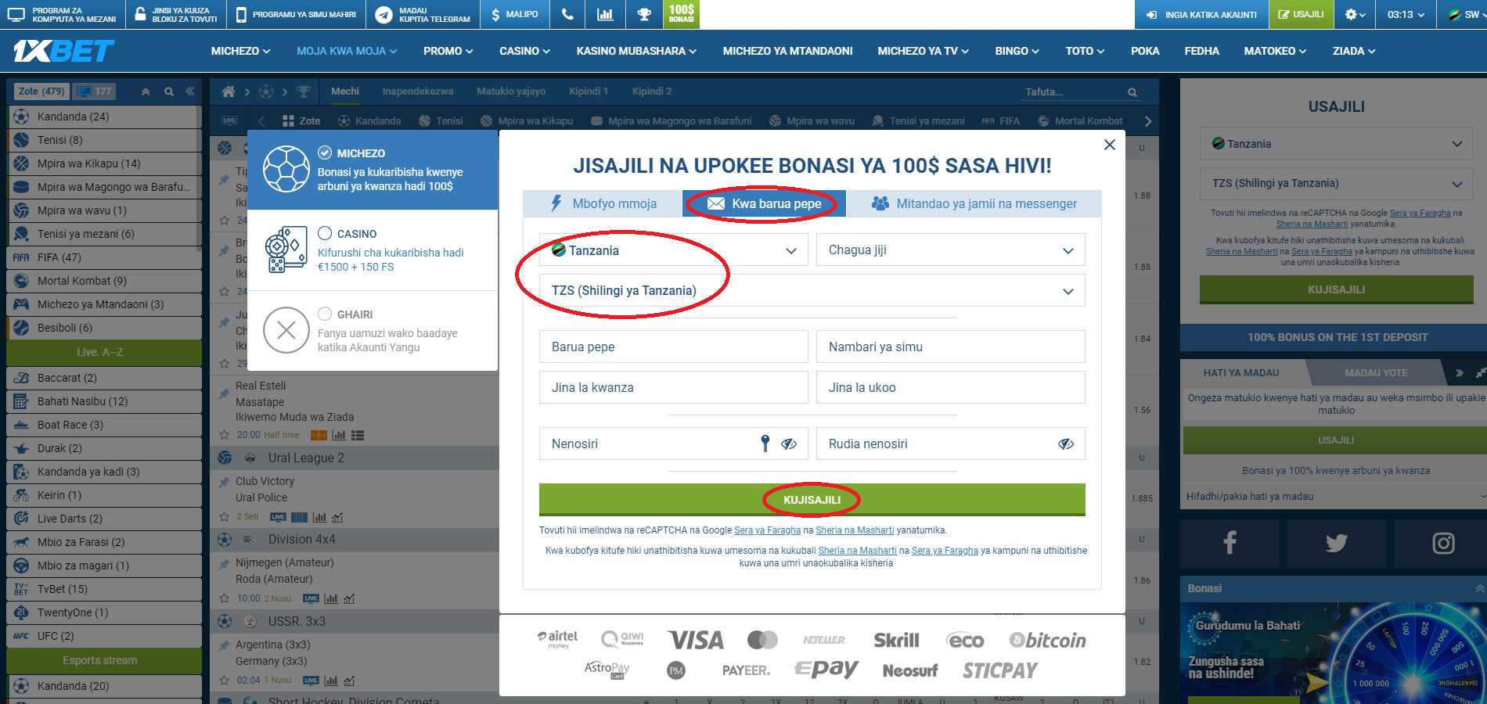Click the Barua pepe email field
The height and width of the screenshot is (704, 1487).
(x=673, y=347)
